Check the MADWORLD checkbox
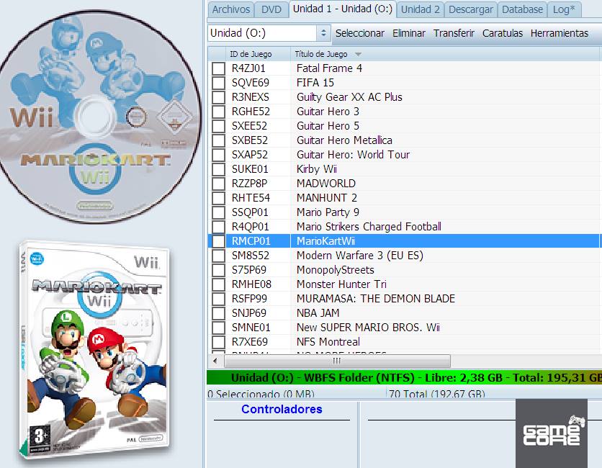Viewport: 602px width, 468px height. [218, 184]
